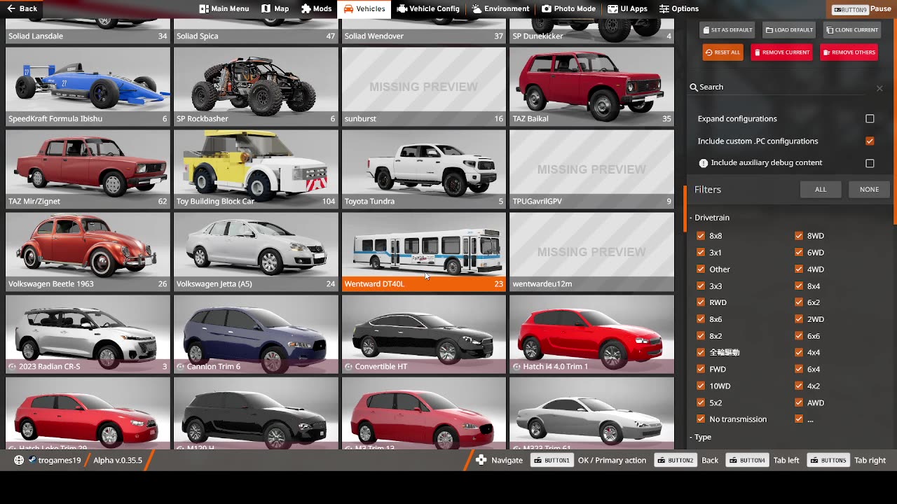Enable Expand configurations checkbox
The width and height of the screenshot is (897, 504).
[870, 119]
